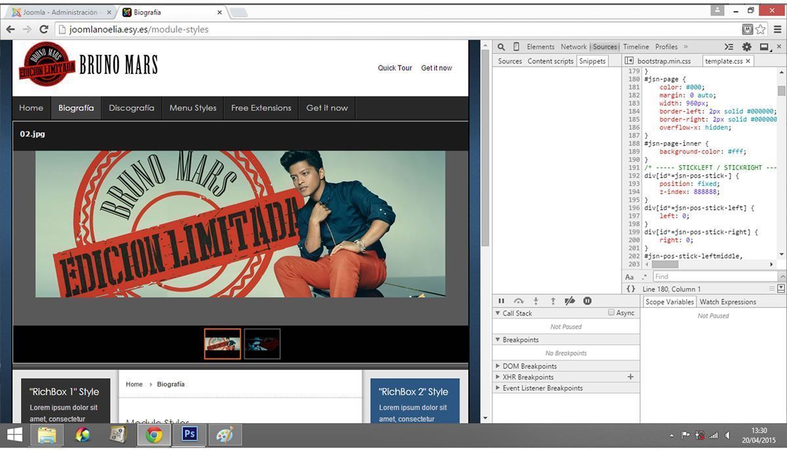Switch to Snippets navigator tab
This screenshot has height=450, width=787.
(592, 61)
